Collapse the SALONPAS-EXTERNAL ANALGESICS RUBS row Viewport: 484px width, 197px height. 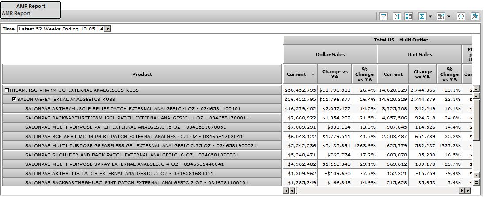pos(14,100)
